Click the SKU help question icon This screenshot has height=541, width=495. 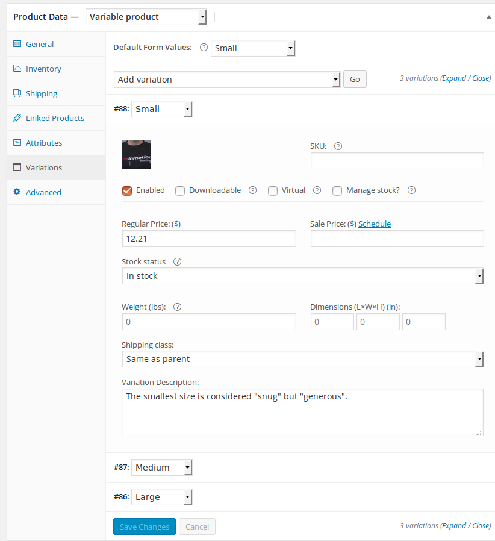pyautogui.click(x=338, y=146)
